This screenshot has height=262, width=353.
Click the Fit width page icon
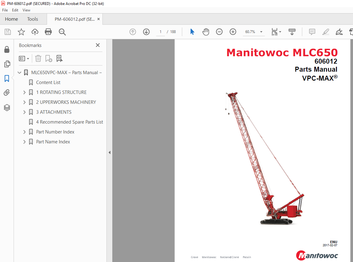click(274, 32)
